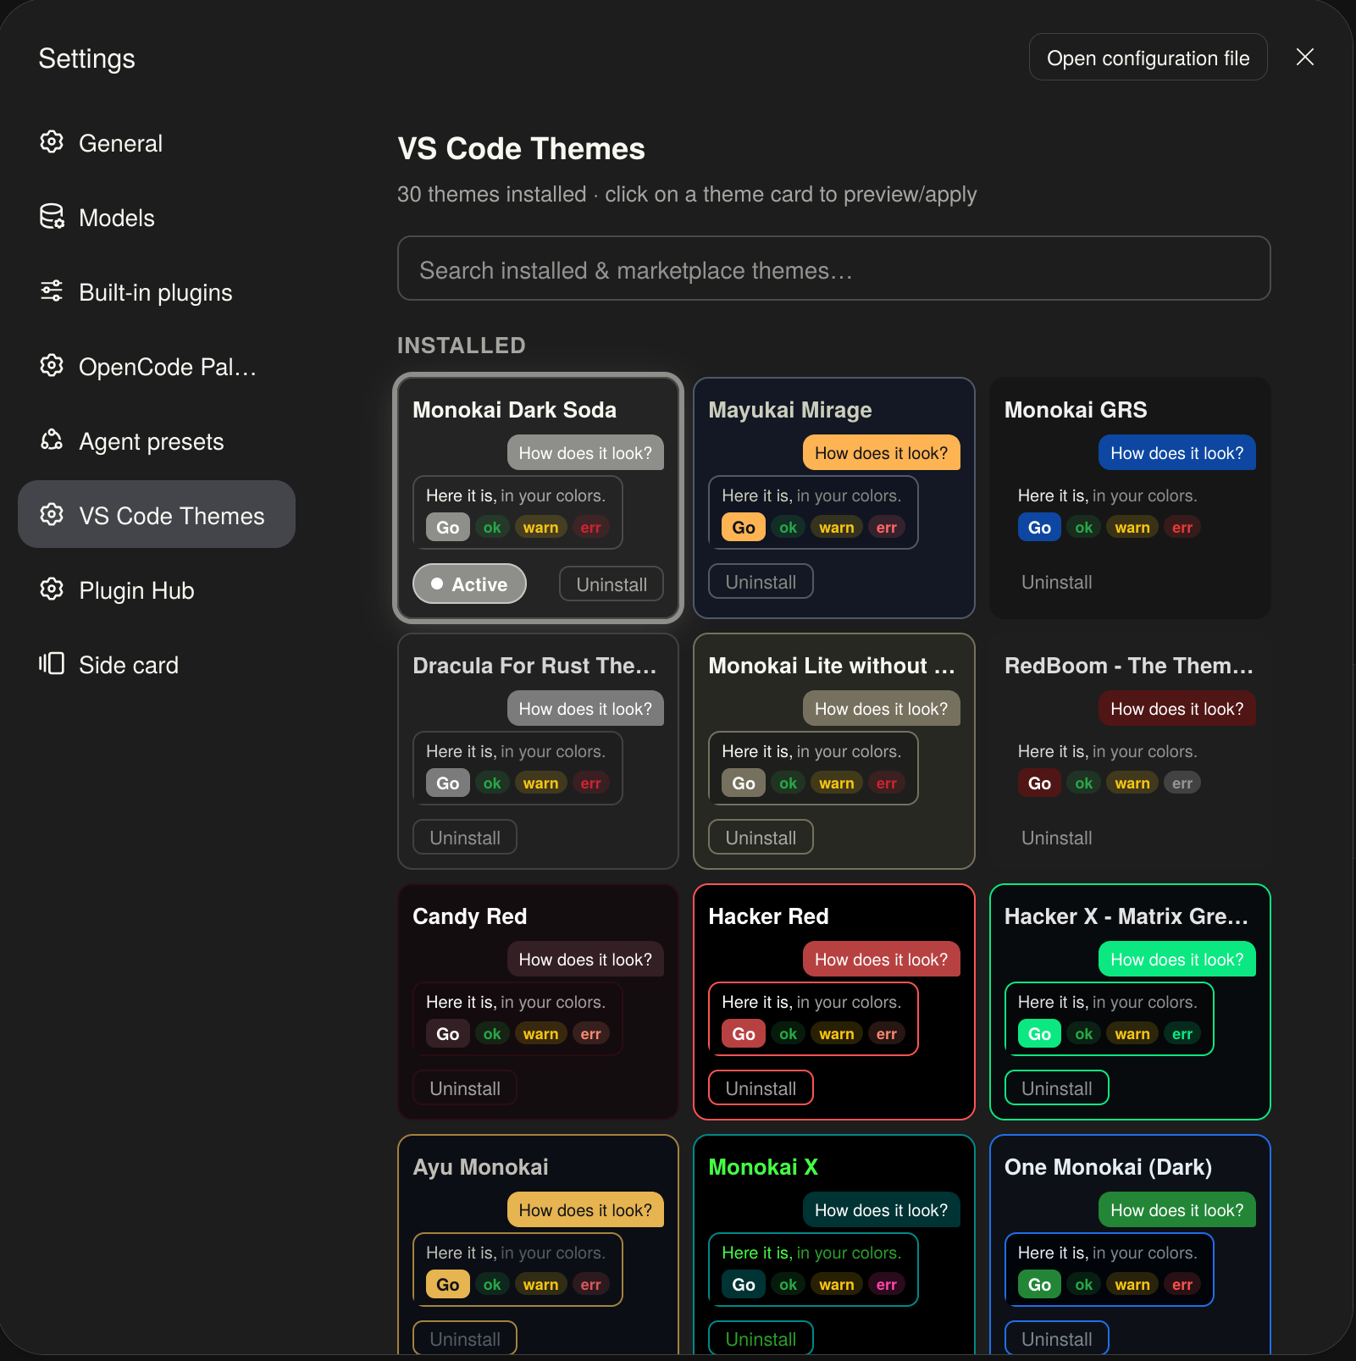This screenshot has width=1356, height=1361.
Task: Click the OpenCode Pal… gear icon
Action: [52, 366]
